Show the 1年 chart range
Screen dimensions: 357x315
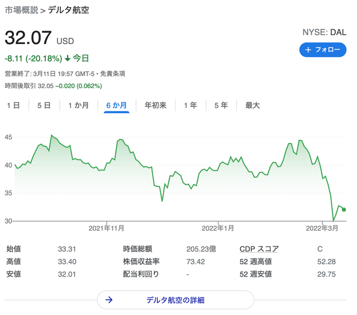(x=190, y=105)
